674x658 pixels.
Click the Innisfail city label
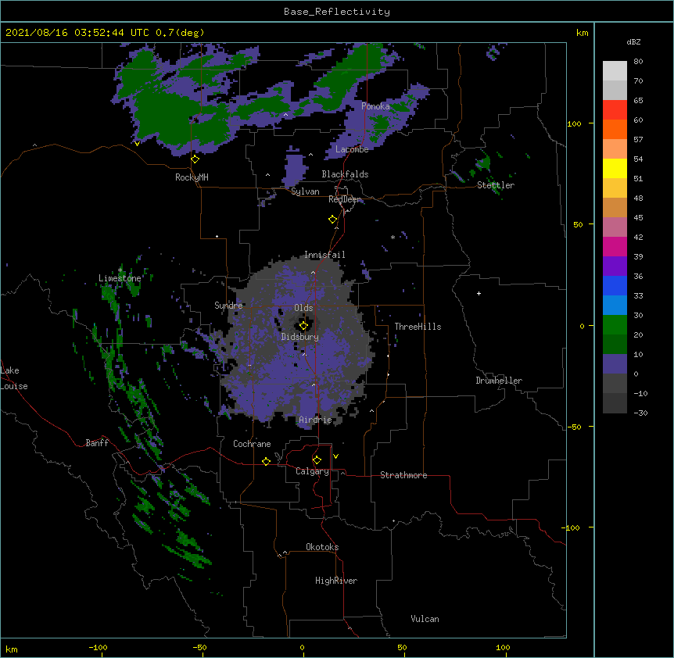tap(324, 255)
